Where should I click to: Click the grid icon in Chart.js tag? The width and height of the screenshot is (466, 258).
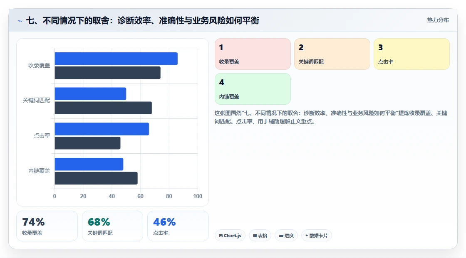point(221,236)
